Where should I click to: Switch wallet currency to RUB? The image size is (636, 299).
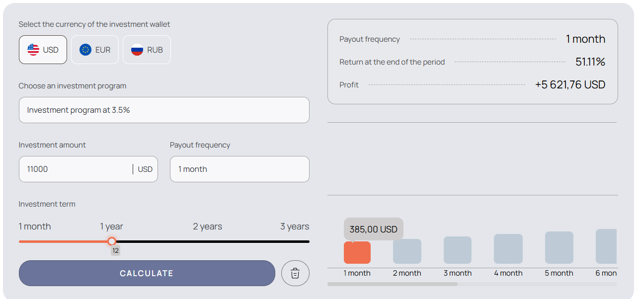(x=147, y=50)
